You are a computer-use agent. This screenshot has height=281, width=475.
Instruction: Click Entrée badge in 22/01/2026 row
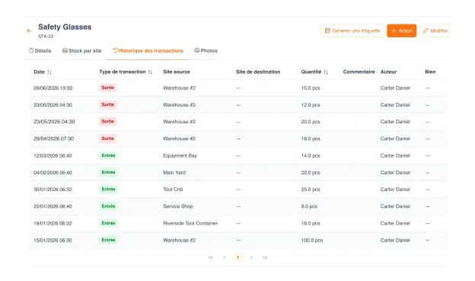[x=108, y=206]
